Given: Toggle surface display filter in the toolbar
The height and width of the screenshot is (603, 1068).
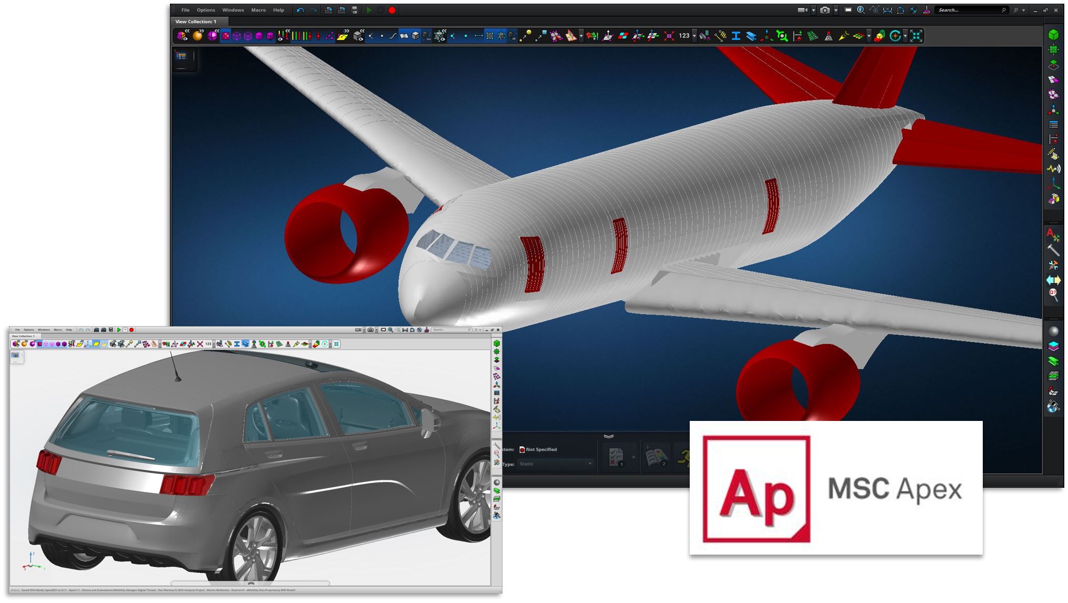Looking at the screenshot, I should coord(404,36).
